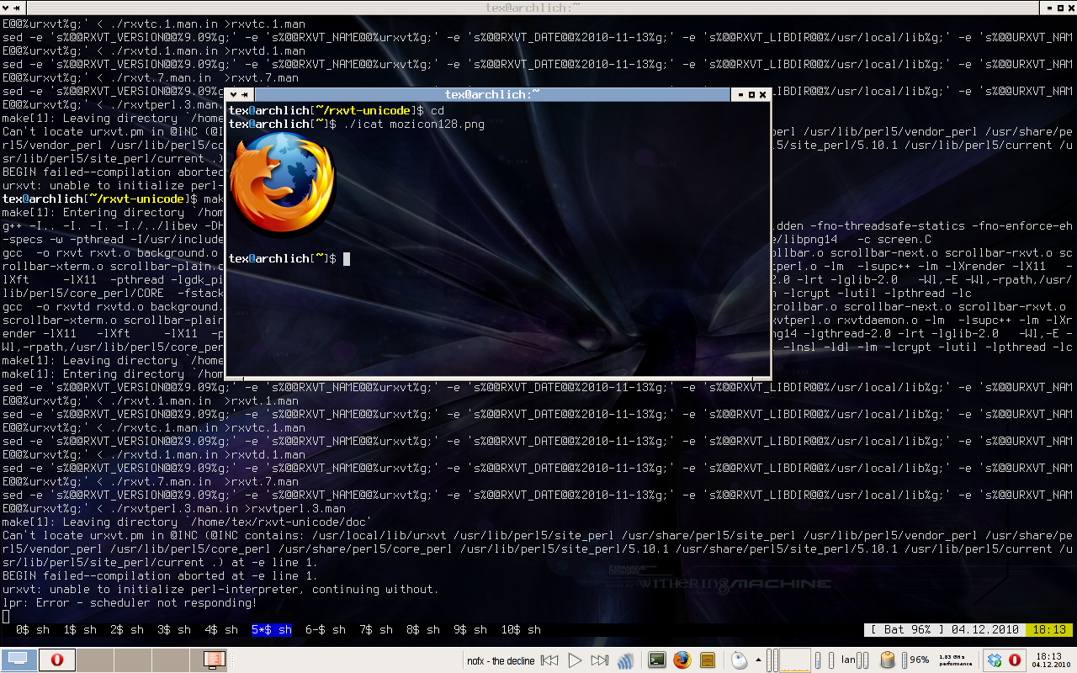1077x673 pixels.
Task: Click the Firefox logo image shown in terminal
Action: 283,186
